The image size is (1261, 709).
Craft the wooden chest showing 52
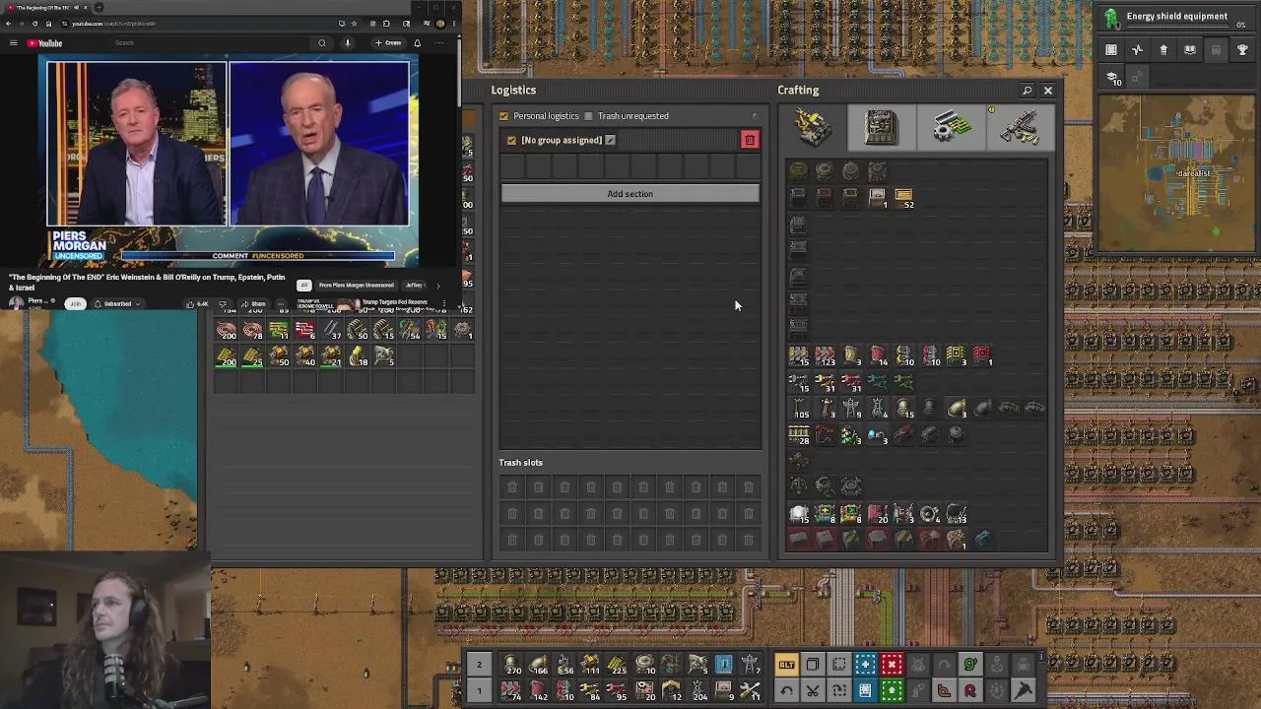pos(903,198)
